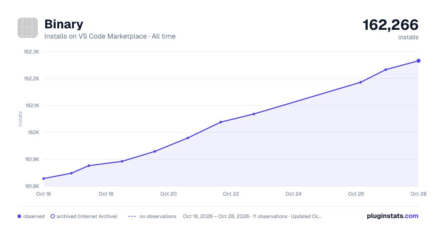Click the "Binary" title heading
Screen dimensions: 436x229
64,24
